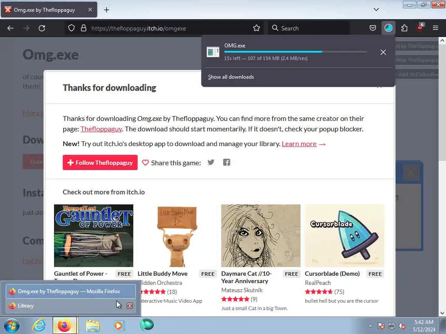
Task: Open the Little Buddy Move thumbnail
Action: (177, 235)
